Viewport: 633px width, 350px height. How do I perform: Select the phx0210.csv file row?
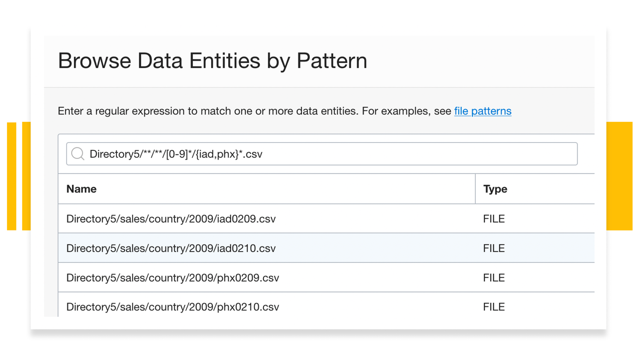[173, 306]
